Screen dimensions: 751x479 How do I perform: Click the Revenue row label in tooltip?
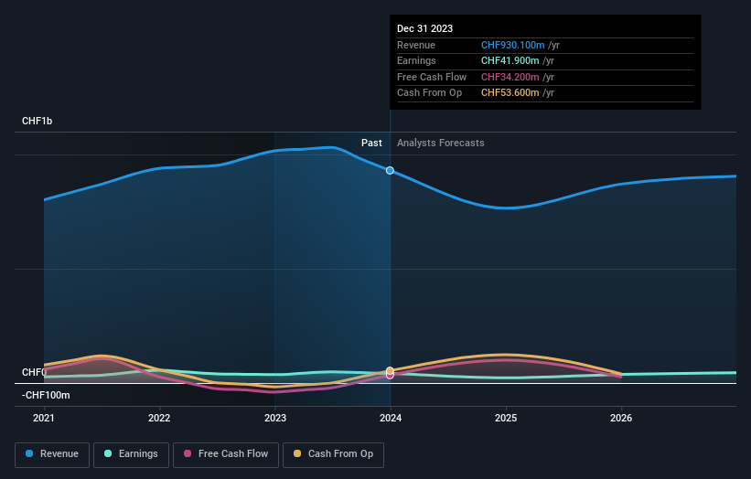click(x=416, y=45)
